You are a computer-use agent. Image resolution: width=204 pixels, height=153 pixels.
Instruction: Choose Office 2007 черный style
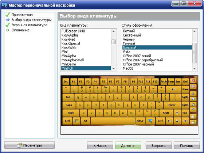click(x=157, y=64)
